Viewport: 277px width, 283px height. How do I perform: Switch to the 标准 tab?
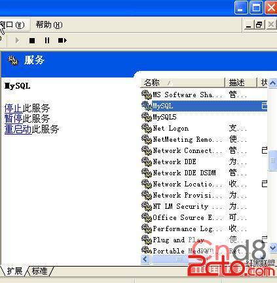39,271
